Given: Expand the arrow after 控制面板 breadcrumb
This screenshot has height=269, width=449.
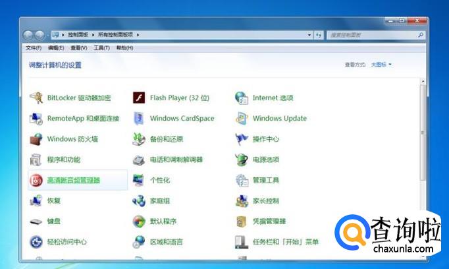Looking at the screenshot, I should click(93, 35).
